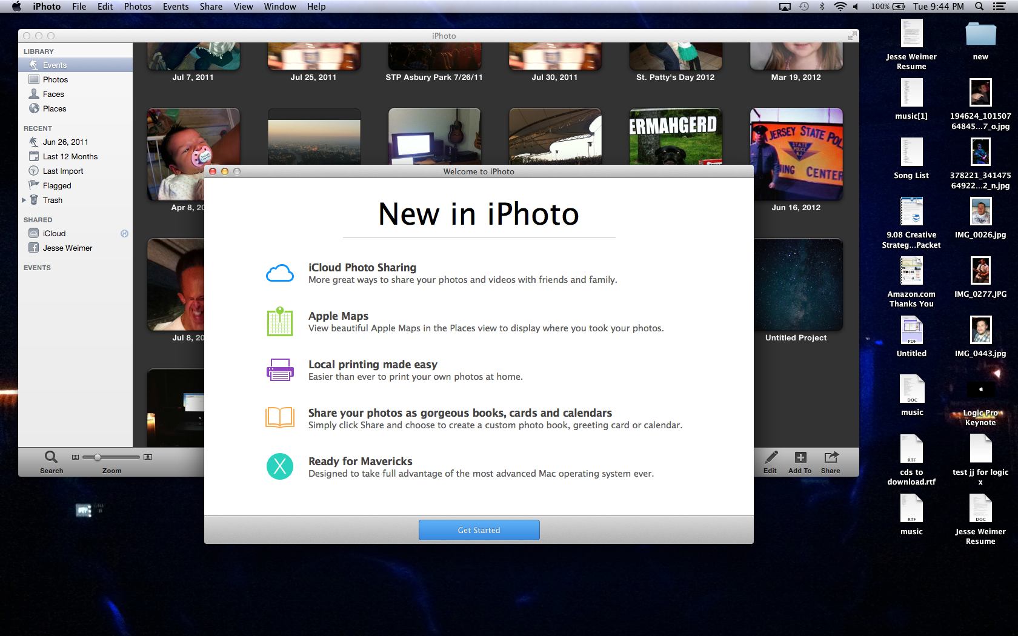
Task: Click the Add To toolbar icon
Action: pyautogui.click(x=800, y=457)
